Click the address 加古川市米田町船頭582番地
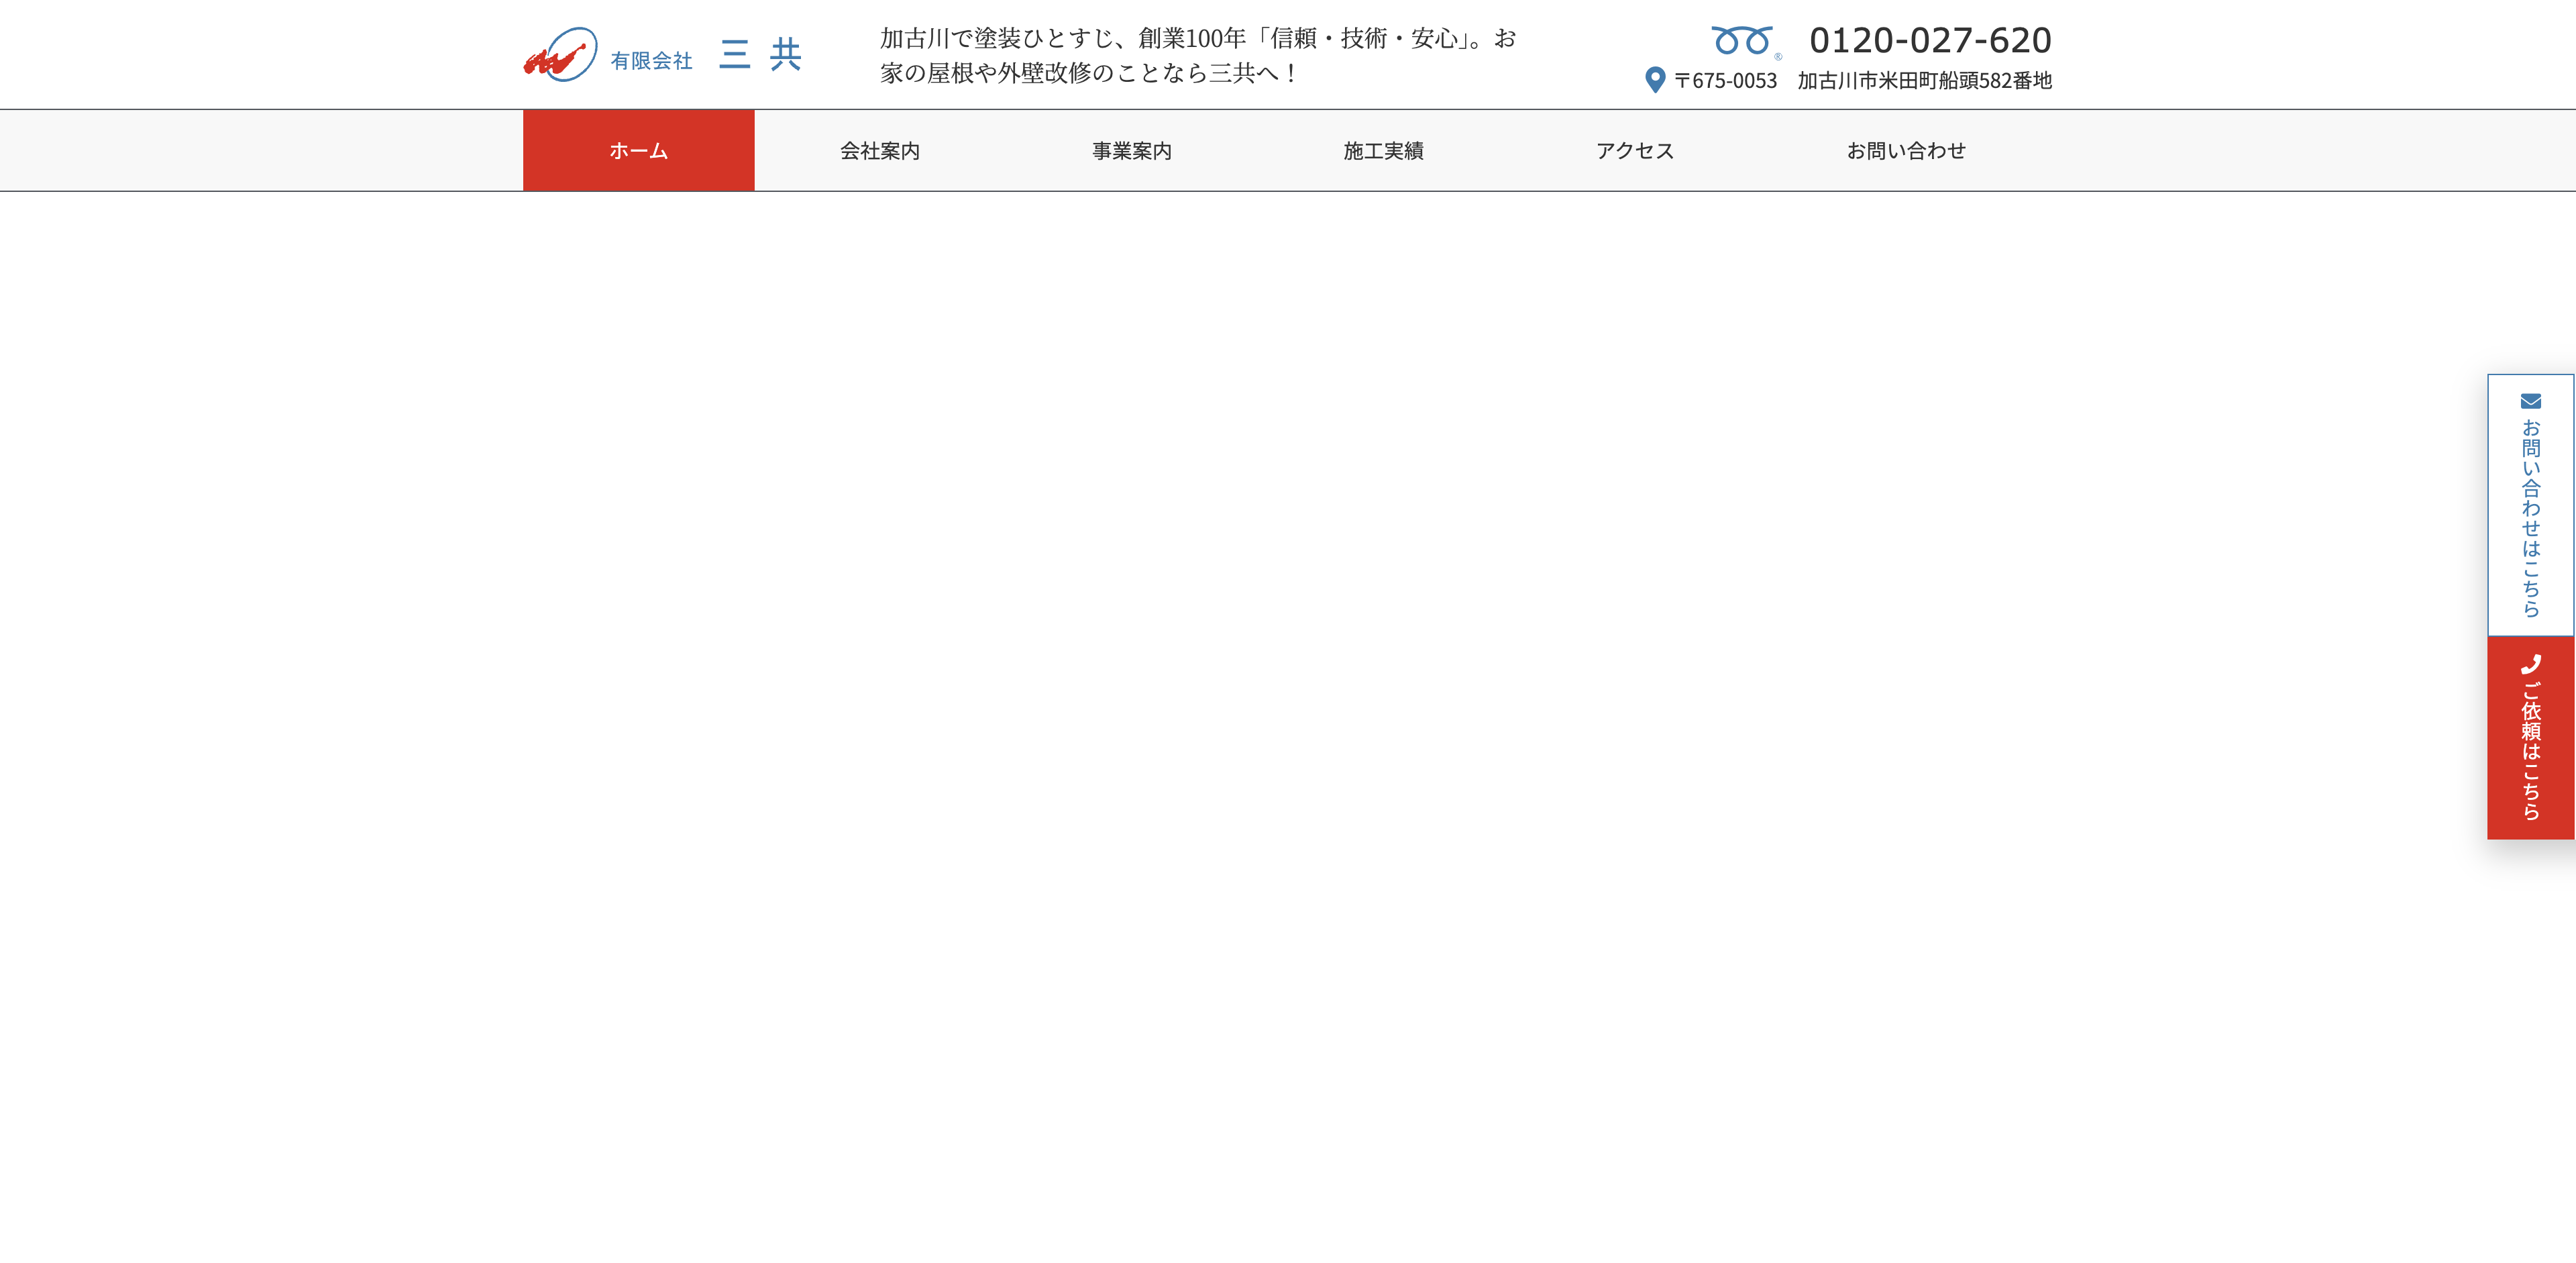Screen dimensions: 2576x1263 pyautogui.click(x=1924, y=80)
